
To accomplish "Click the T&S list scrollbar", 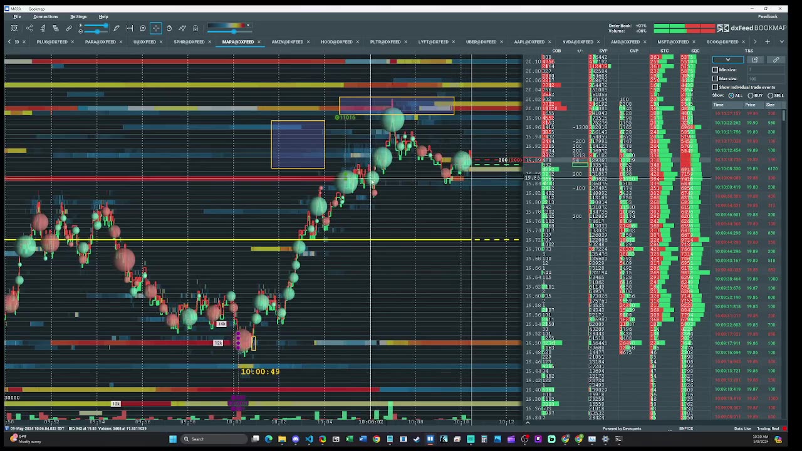I will click(x=784, y=115).
